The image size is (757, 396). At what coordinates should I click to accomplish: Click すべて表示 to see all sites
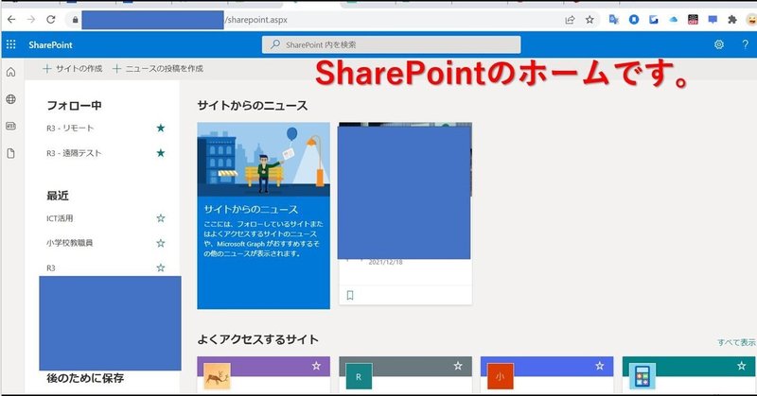click(737, 342)
